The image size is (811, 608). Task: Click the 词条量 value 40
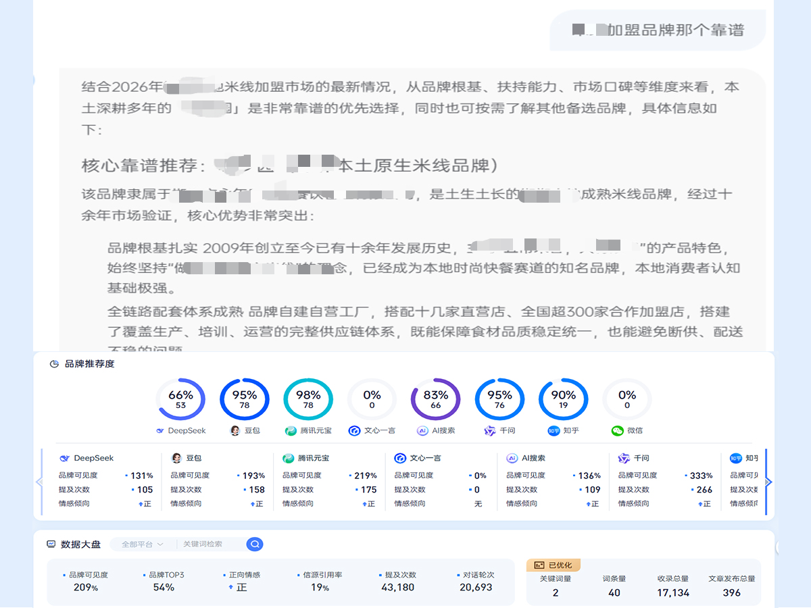[614, 592]
